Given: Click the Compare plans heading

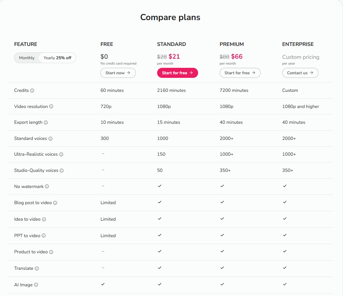Looking at the screenshot, I should pyautogui.click(x=170, y=17).
